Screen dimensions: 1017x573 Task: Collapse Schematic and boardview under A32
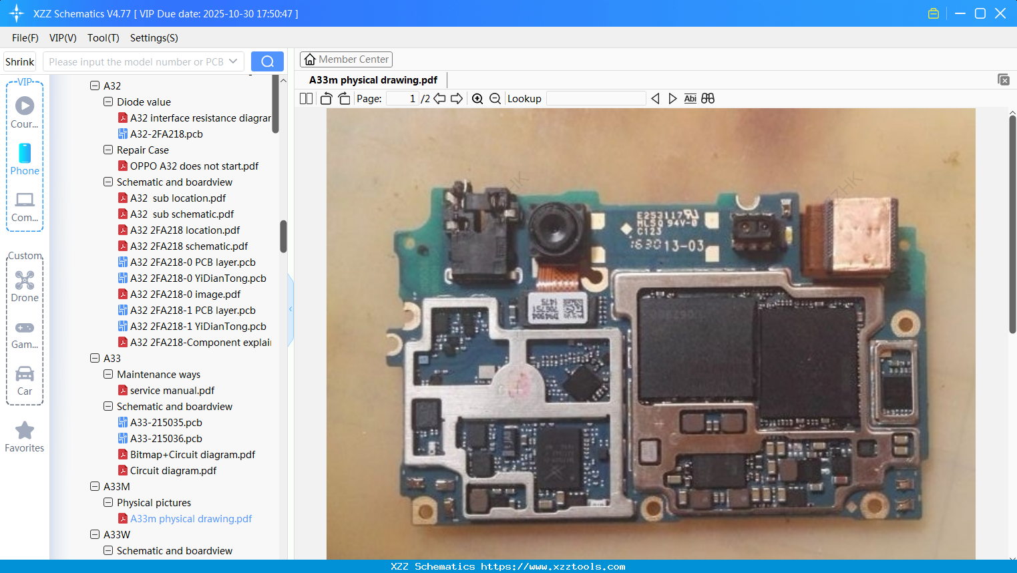[x=108, y=182]
